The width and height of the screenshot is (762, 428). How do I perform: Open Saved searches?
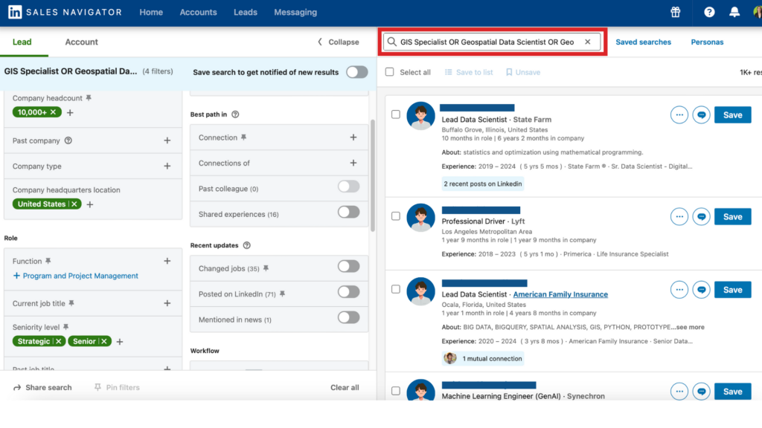[644, 42]
